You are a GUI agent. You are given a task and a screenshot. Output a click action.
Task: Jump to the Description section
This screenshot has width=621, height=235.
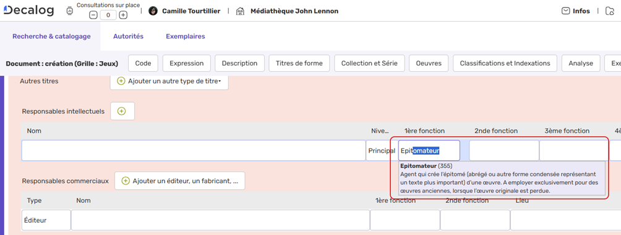[x=239, y=64]
